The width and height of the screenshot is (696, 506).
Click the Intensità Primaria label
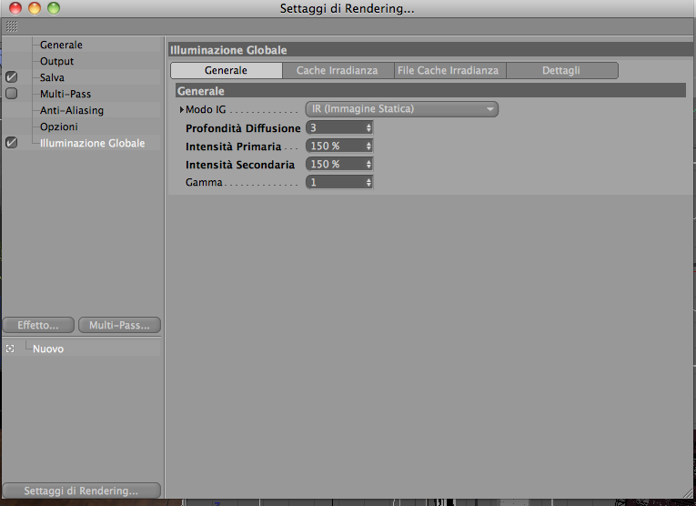(x=234, y=147)
